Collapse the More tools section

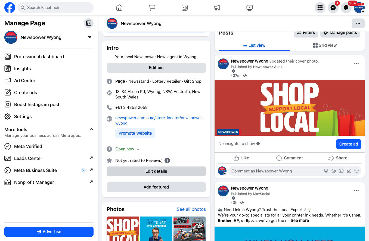[91, 129]
